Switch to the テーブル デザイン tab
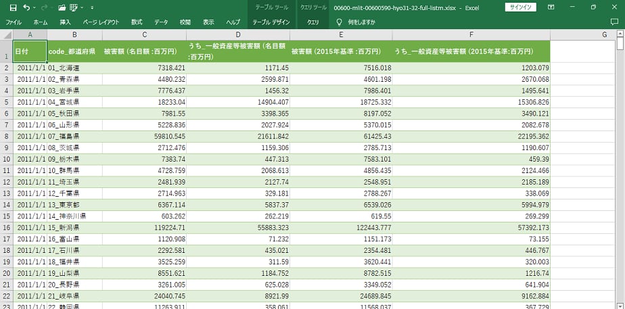The height and width of the screenshot is (309, 625). click(x=271, y=22)
